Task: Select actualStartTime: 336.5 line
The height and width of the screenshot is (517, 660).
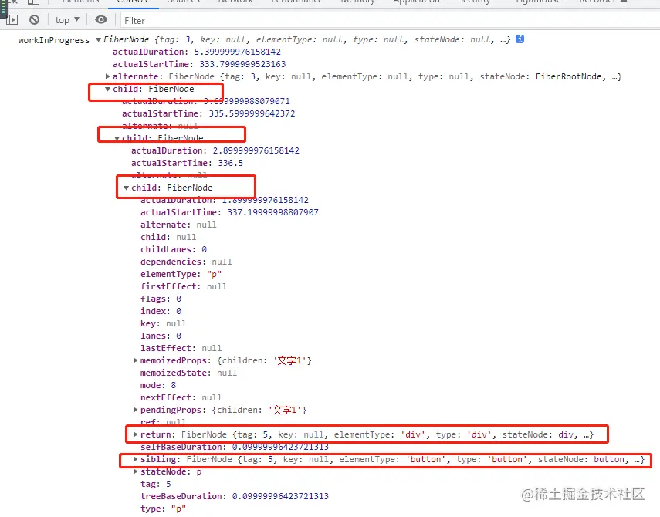Action: point(187,163)
